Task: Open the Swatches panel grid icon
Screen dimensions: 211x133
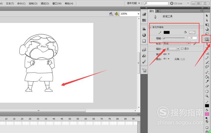Action: click(x=144, y=20)
